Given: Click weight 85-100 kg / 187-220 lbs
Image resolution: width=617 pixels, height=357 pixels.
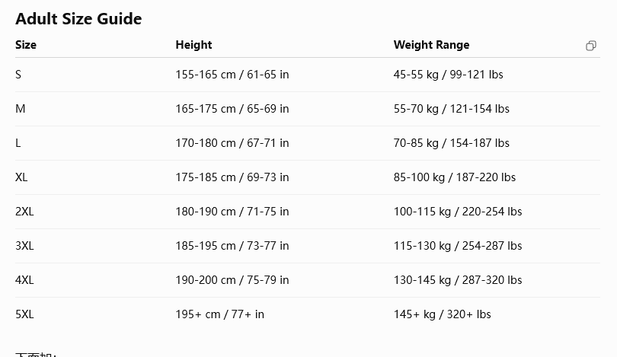Looking at the screenshot, I should [455, 177].
